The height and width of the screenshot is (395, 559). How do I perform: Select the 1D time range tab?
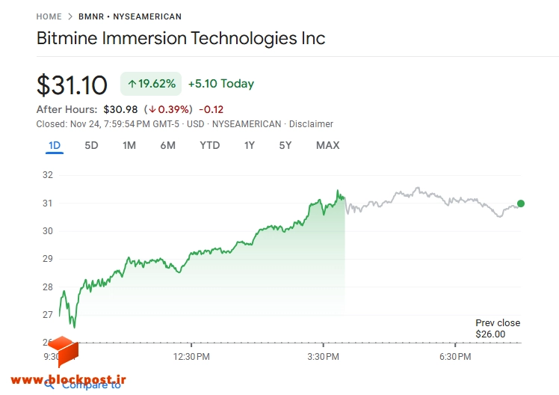pyautogui.click(x=55, y=146)
